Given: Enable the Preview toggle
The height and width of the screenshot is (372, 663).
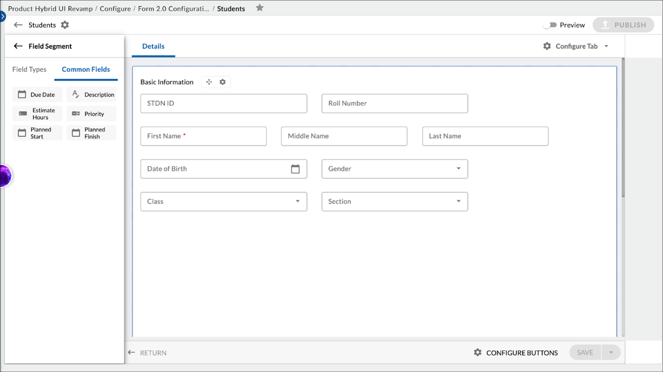Looking at the screenshot, I should click(x=550, y=25).
